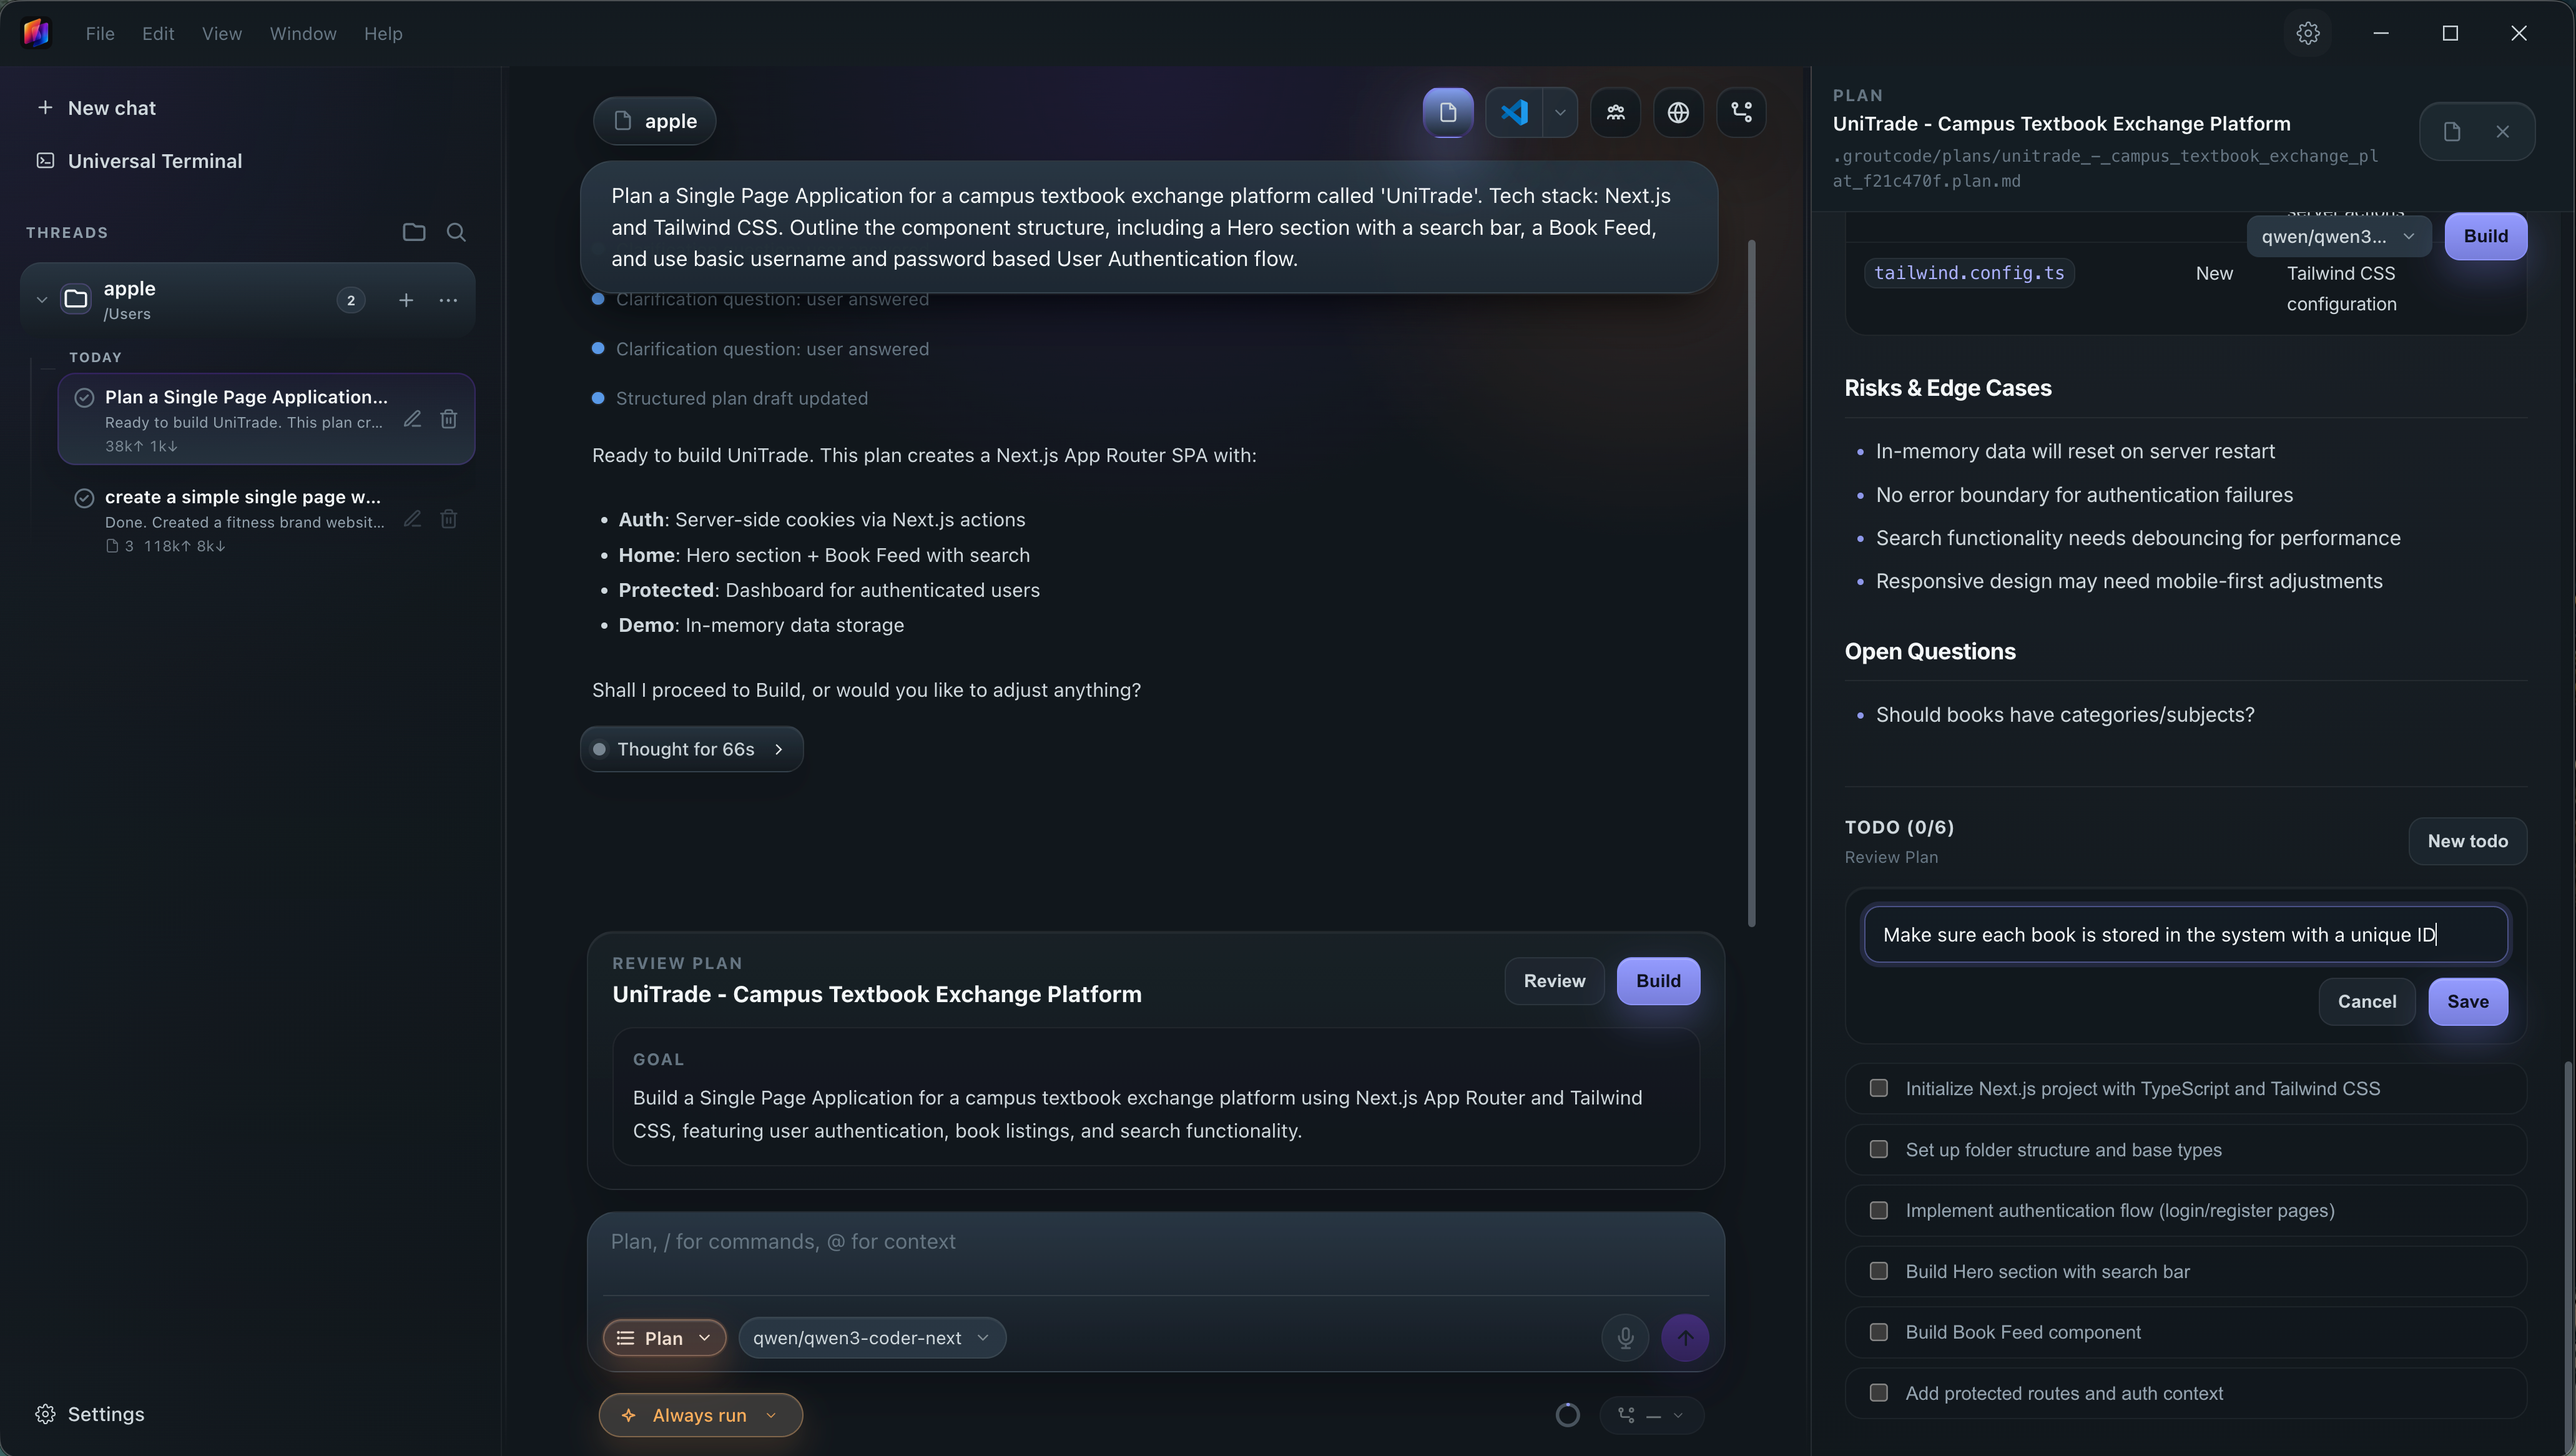The image size is (2576, 1456).
Task: Open the plan file document icon
Action: point(2452,131)
